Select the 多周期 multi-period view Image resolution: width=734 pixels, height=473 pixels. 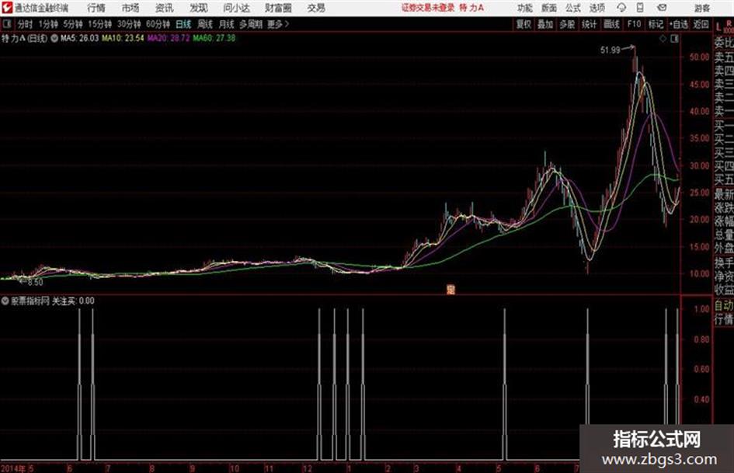251,24
